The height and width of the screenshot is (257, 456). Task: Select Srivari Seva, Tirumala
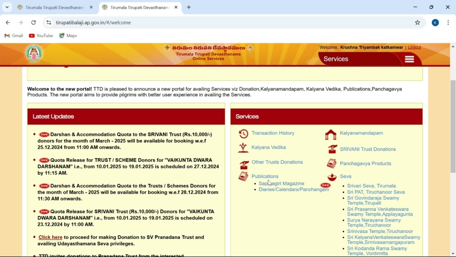[372, 186]
